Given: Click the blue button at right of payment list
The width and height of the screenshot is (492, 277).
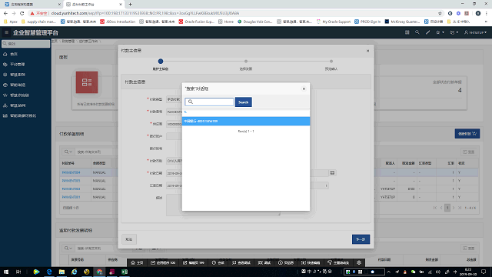Looking at the screenshot, I should coord(467,134).
